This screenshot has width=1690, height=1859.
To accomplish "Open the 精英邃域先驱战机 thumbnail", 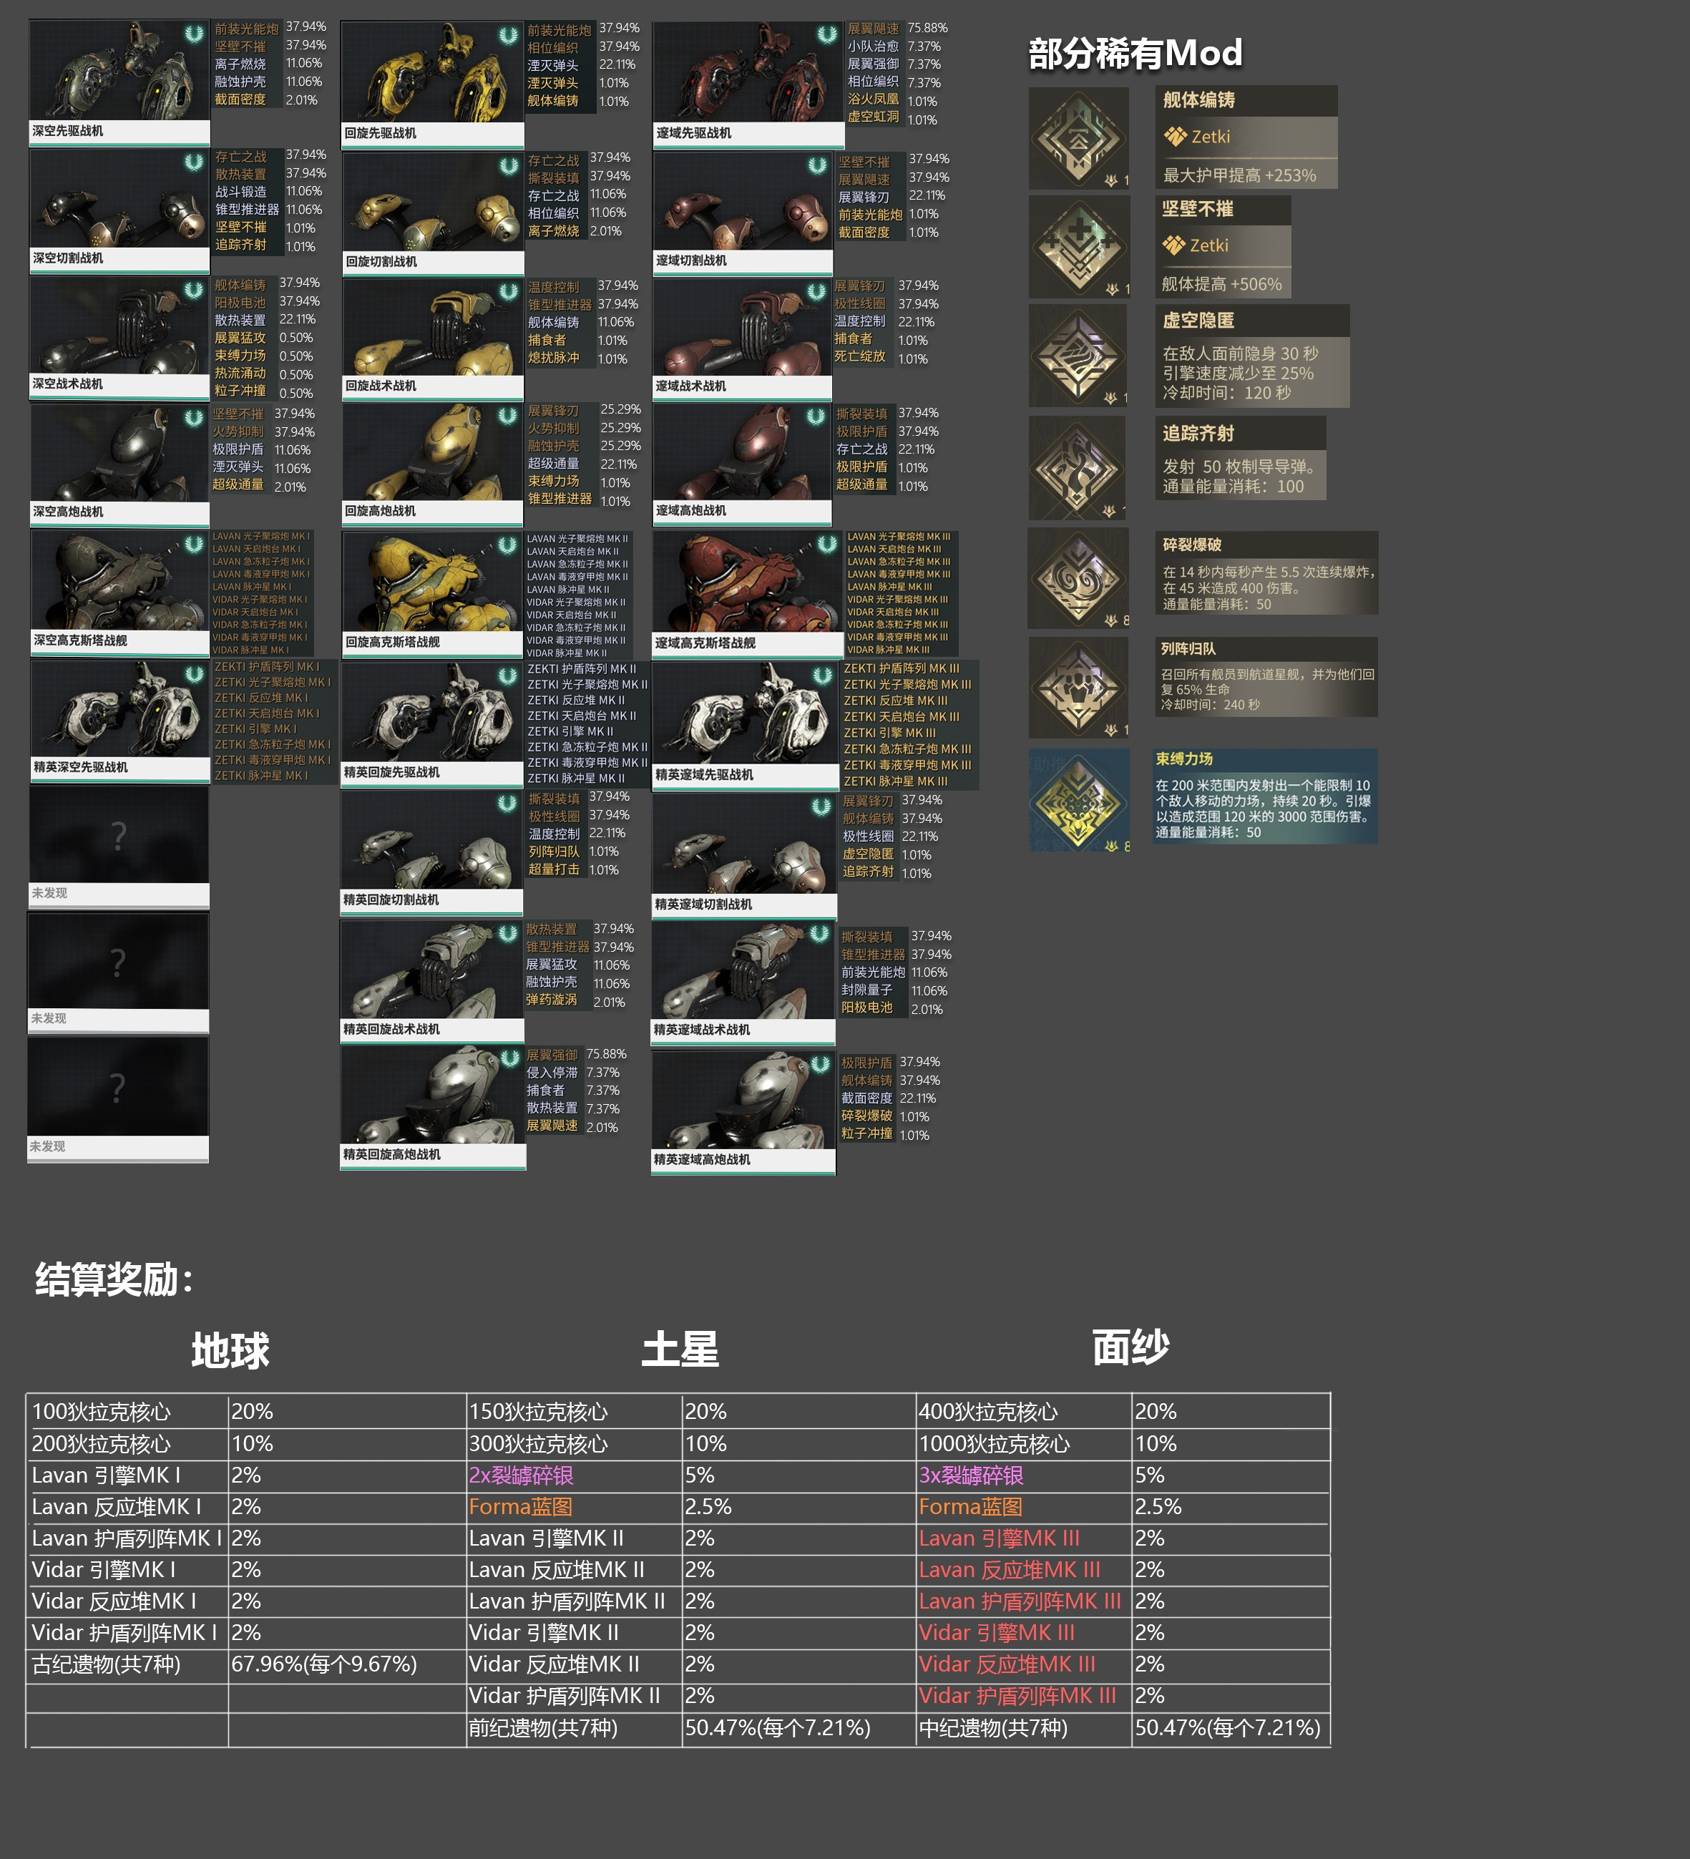I will click(x=745, y=726).
